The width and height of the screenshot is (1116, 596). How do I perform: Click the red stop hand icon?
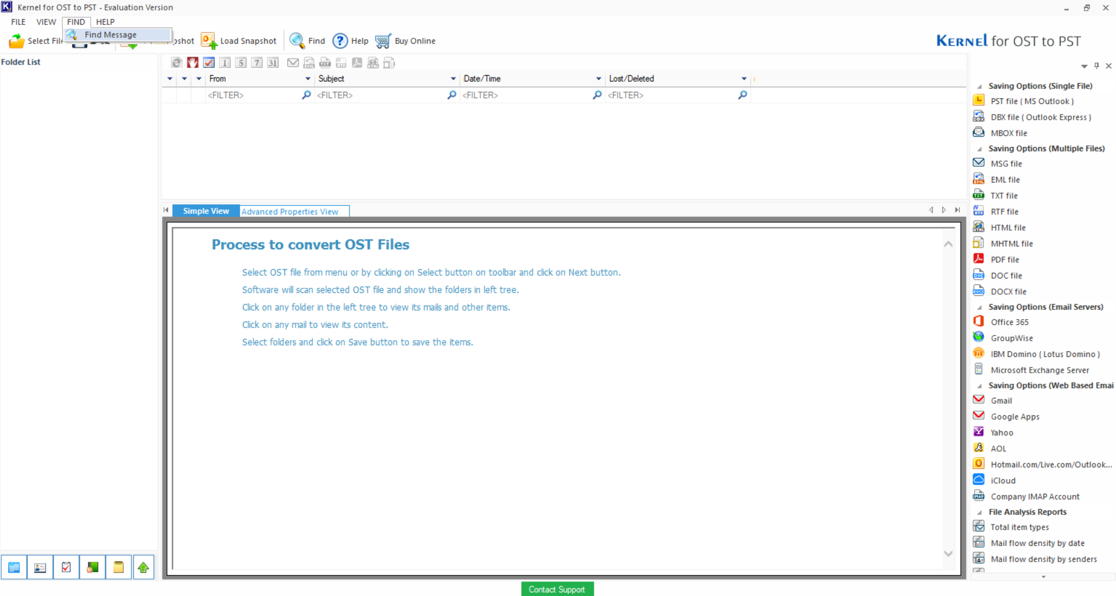(192, 63)
